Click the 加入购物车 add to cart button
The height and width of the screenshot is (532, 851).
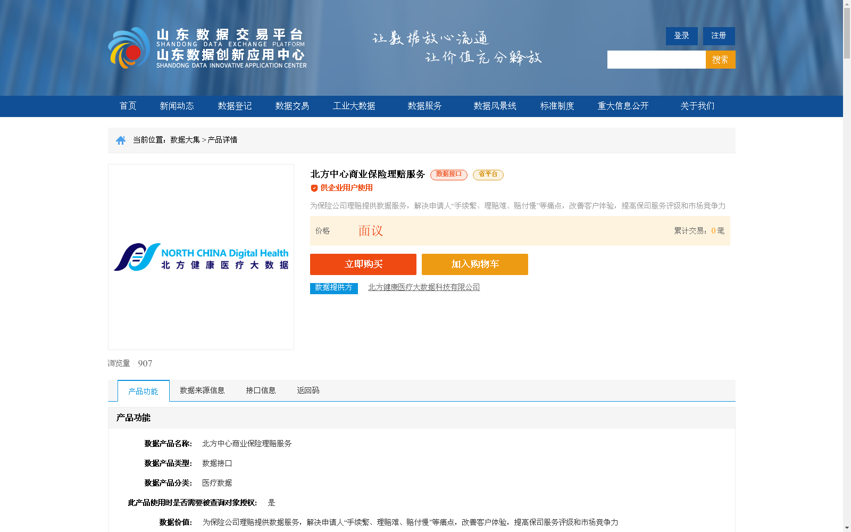(x=475, y=264)
